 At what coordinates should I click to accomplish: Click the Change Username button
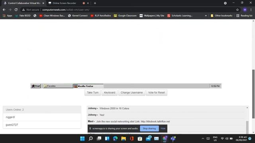(x=131, y=93)
